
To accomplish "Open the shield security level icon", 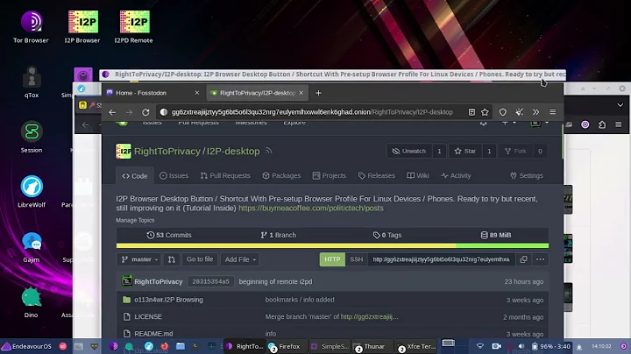I will (503, 112).
